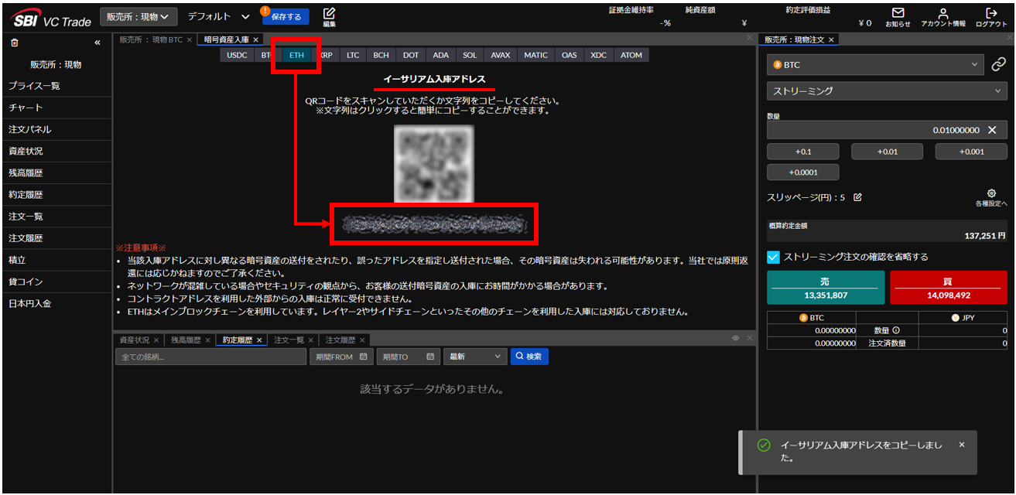Add +0.001 to the quantity
Viewport: 1016px width, 495px height.
point(971,152)
